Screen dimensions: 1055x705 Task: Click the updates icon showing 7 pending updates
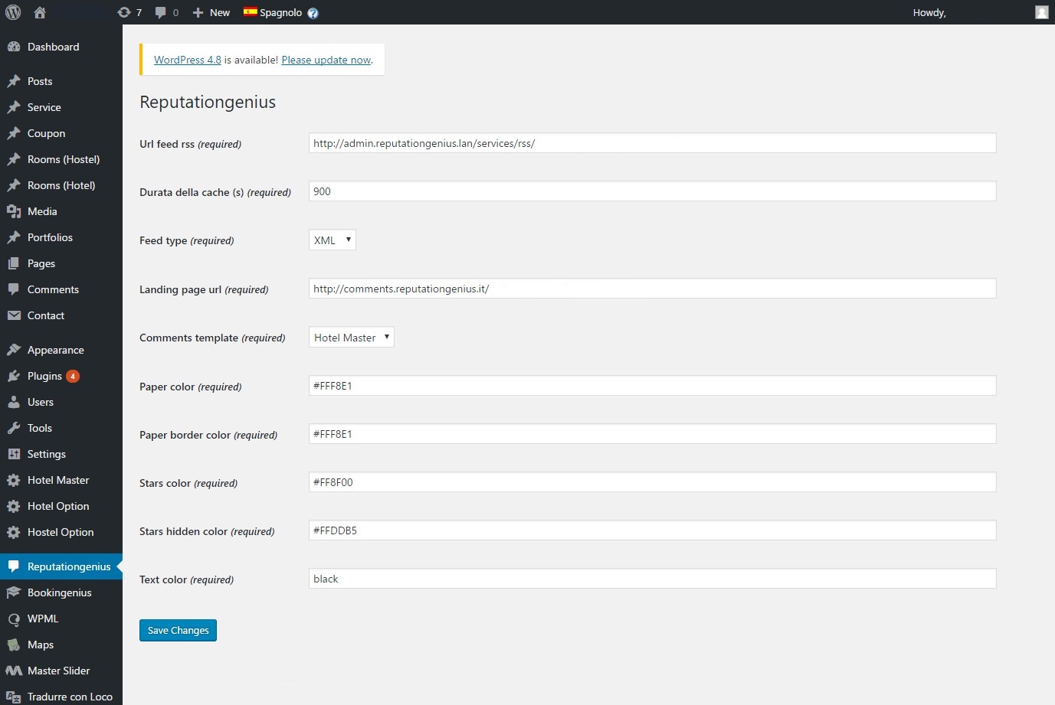point(129,12)
